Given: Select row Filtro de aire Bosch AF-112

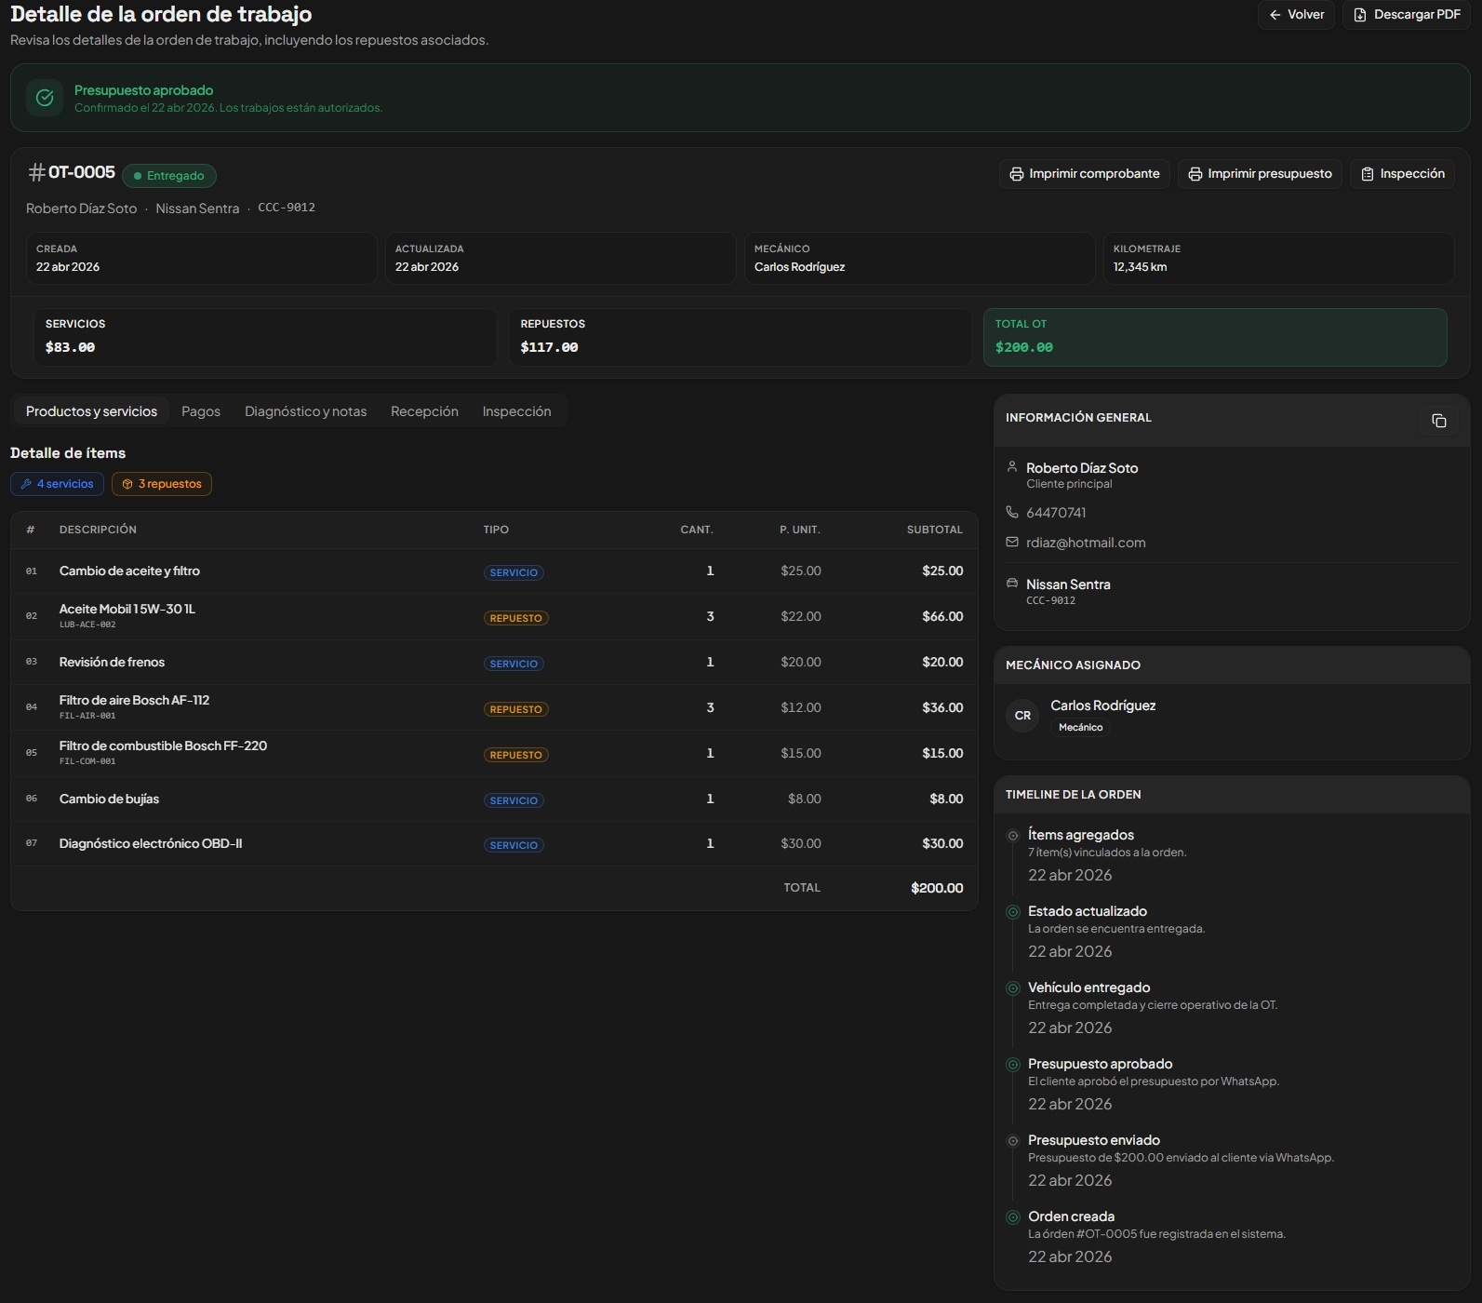Looking at the screenshot, I should click(x=494, y=708).
